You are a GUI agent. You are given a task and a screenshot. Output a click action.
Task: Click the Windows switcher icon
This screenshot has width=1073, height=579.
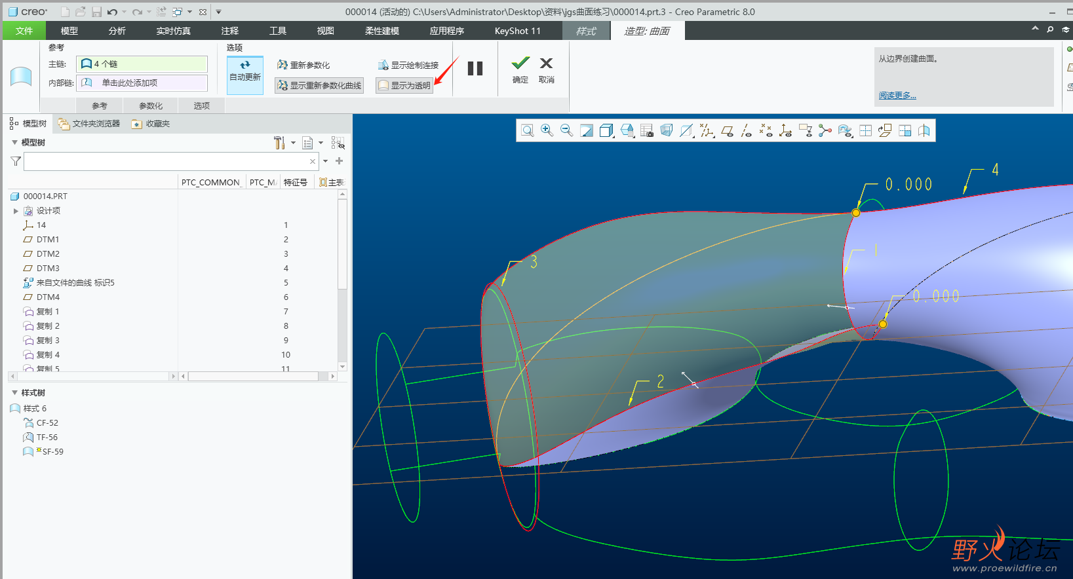(177, 12)
